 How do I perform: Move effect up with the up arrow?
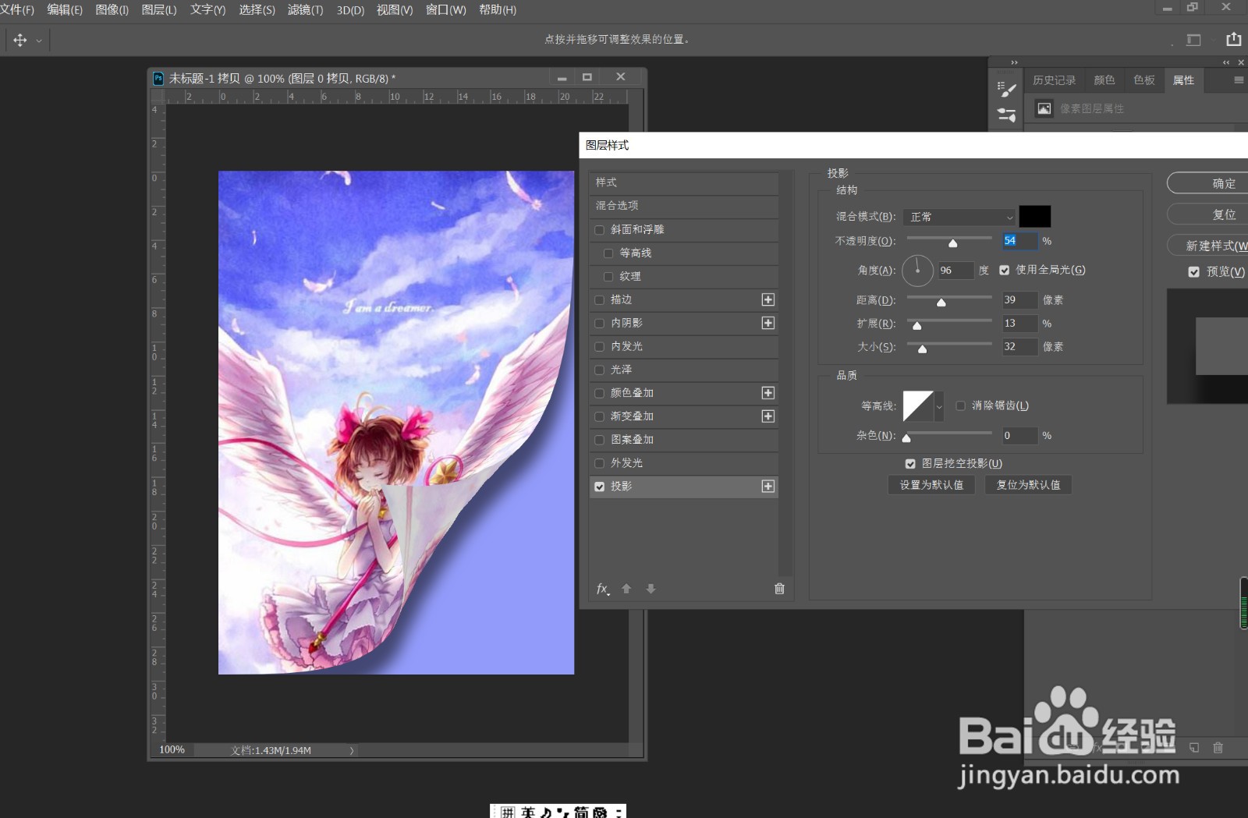click(626, 589)
